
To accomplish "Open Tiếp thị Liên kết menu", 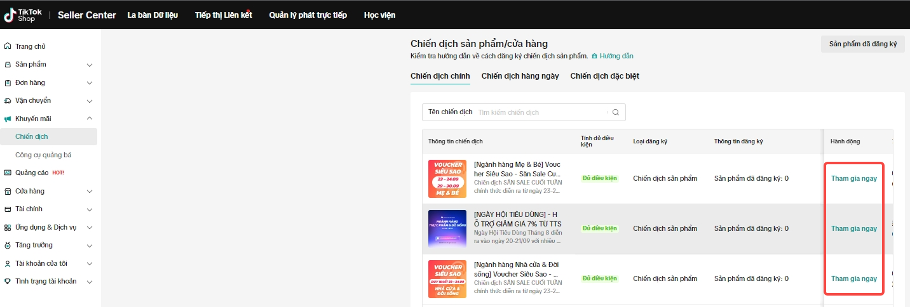I will [x=224, y=15].
